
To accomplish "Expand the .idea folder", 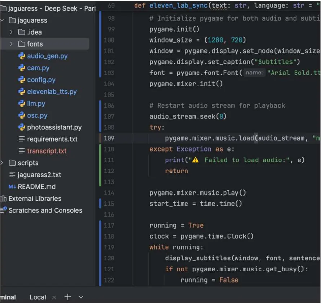I will [x=11, y=32].
